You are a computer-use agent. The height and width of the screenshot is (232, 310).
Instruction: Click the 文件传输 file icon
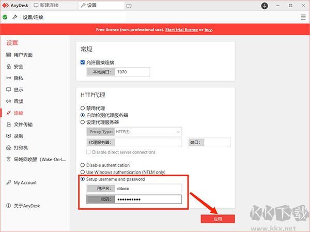pyautogui.click(x=8, y=124)
